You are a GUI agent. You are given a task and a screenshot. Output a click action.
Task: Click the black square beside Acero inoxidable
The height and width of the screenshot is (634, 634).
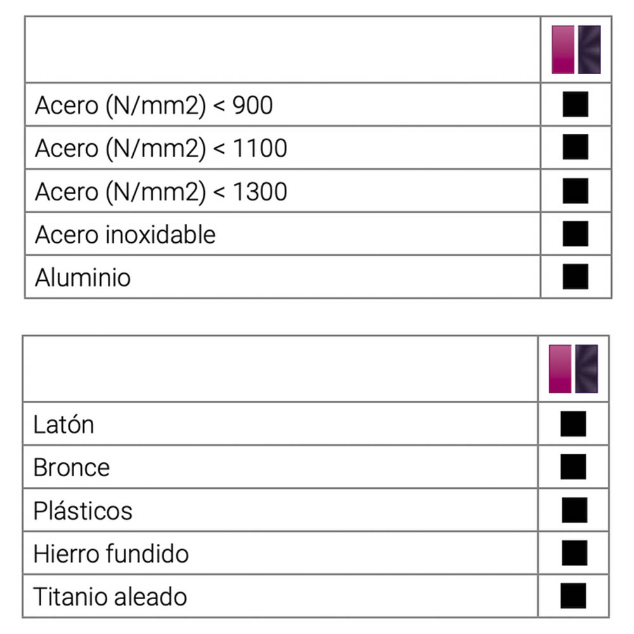575,233
